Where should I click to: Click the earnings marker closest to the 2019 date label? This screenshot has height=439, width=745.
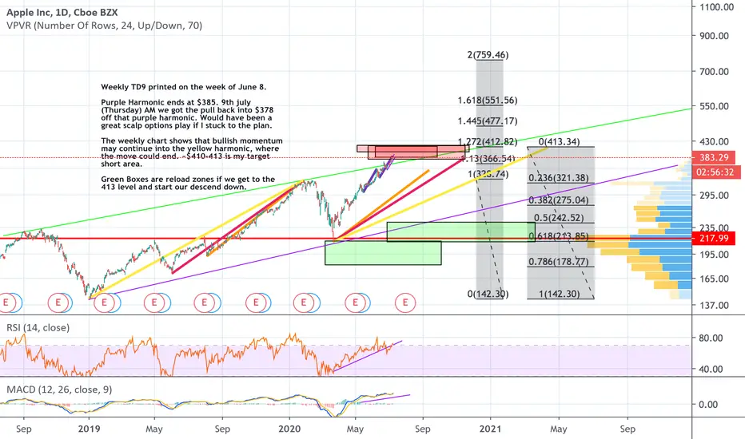coord(104,303)
